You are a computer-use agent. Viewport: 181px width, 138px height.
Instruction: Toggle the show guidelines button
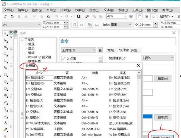[153, 17]
